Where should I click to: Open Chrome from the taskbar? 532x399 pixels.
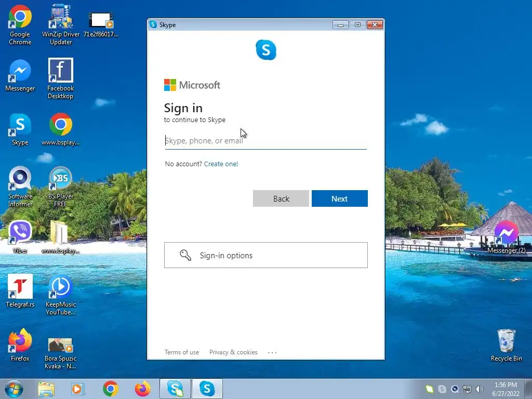[x=110, y=389]
